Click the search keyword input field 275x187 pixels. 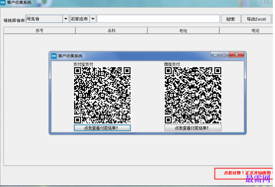tap(158, 19)
